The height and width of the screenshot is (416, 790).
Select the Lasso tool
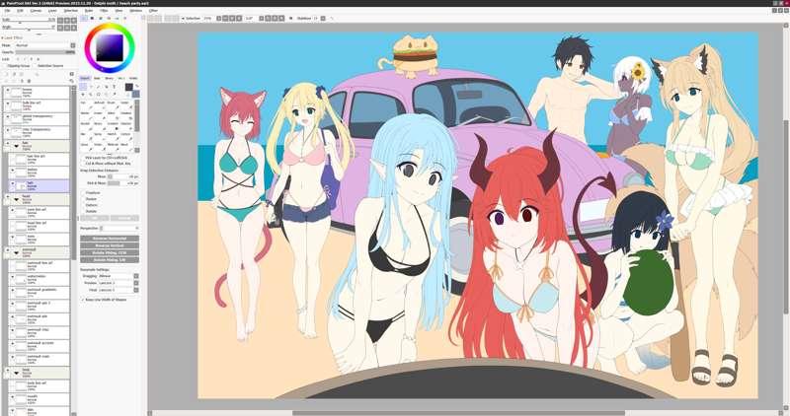pos(91,87)
